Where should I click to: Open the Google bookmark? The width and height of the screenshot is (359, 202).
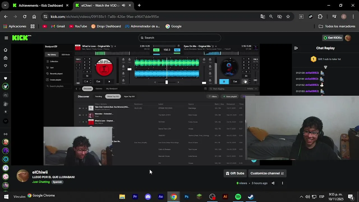click(x=174, y=26)
